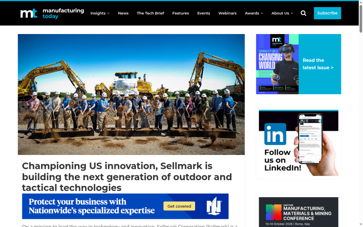Image resolution: width=363 pixels, height=227 pixels.
Task: Expand the Awards dropdown menu
Action: 254,13
